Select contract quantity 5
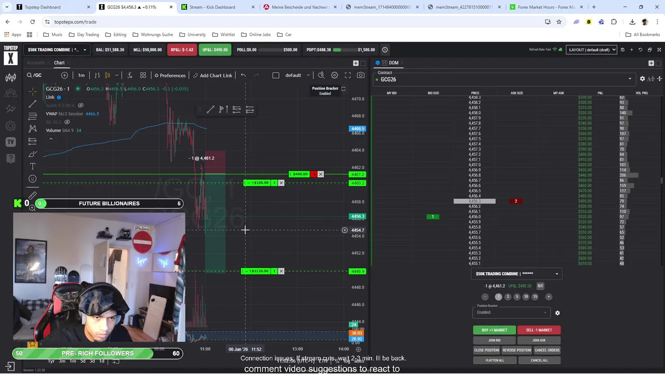 tap(516, 297)
